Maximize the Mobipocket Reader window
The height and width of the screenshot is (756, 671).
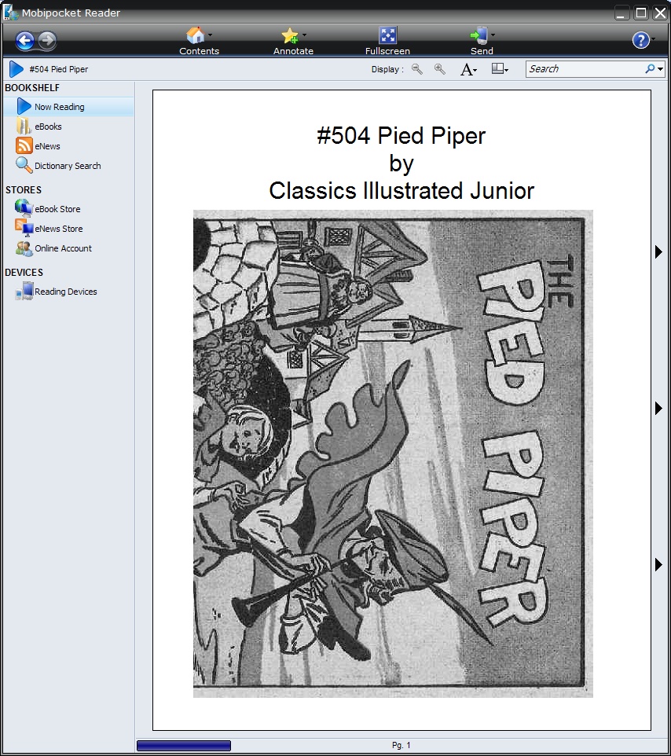tap(641, 13)
